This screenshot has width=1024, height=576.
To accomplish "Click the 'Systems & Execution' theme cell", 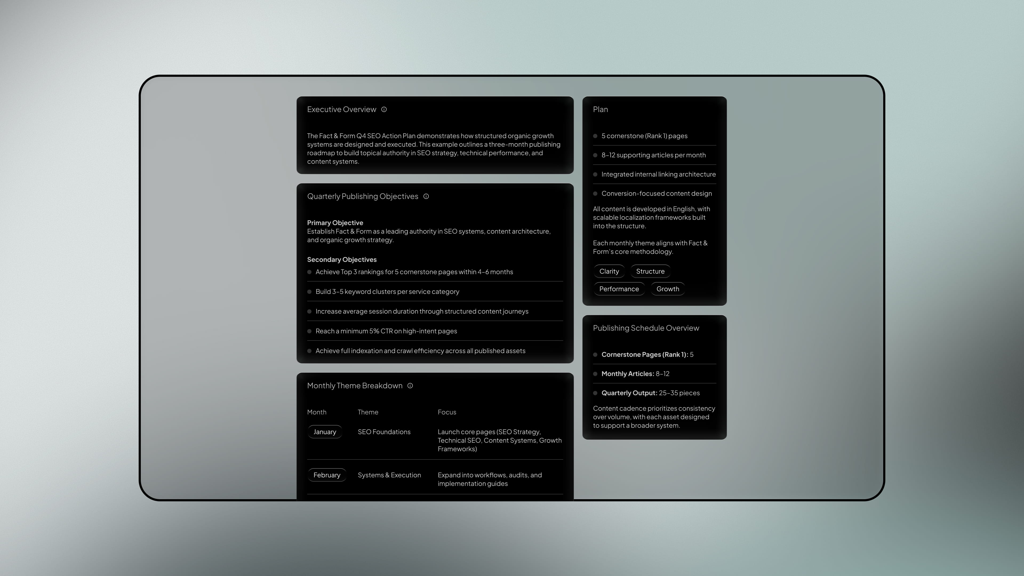I will 389,475.
